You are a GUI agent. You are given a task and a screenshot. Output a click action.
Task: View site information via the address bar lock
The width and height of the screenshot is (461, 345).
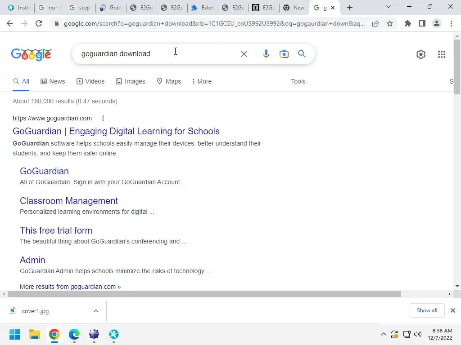pyautogui.click(x=57, y=23)
